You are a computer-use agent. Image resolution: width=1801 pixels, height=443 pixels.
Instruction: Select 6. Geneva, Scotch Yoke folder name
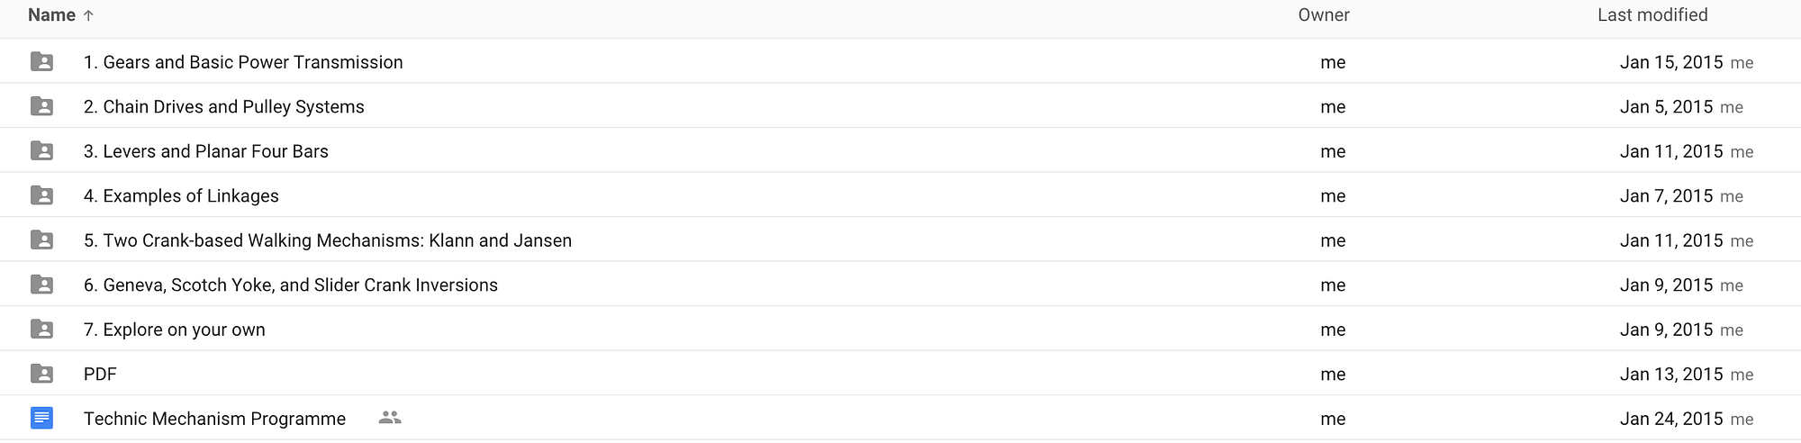[x=290, y=285]
